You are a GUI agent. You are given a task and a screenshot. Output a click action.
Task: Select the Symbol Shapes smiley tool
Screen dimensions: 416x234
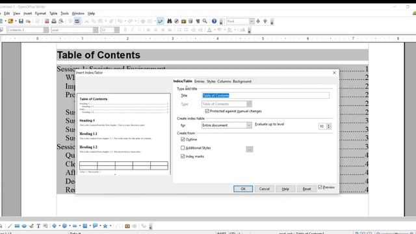pos(64,226)
